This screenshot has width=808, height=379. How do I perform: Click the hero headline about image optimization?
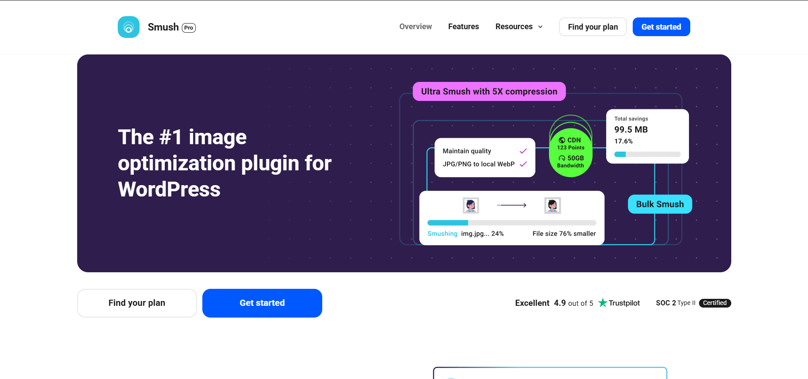[225, 163]
